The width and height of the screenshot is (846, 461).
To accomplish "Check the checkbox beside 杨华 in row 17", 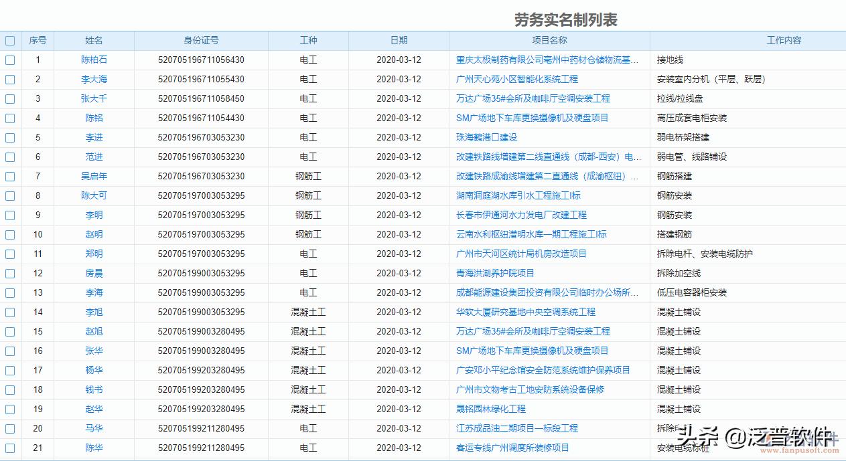I will (x=10, y=370).
